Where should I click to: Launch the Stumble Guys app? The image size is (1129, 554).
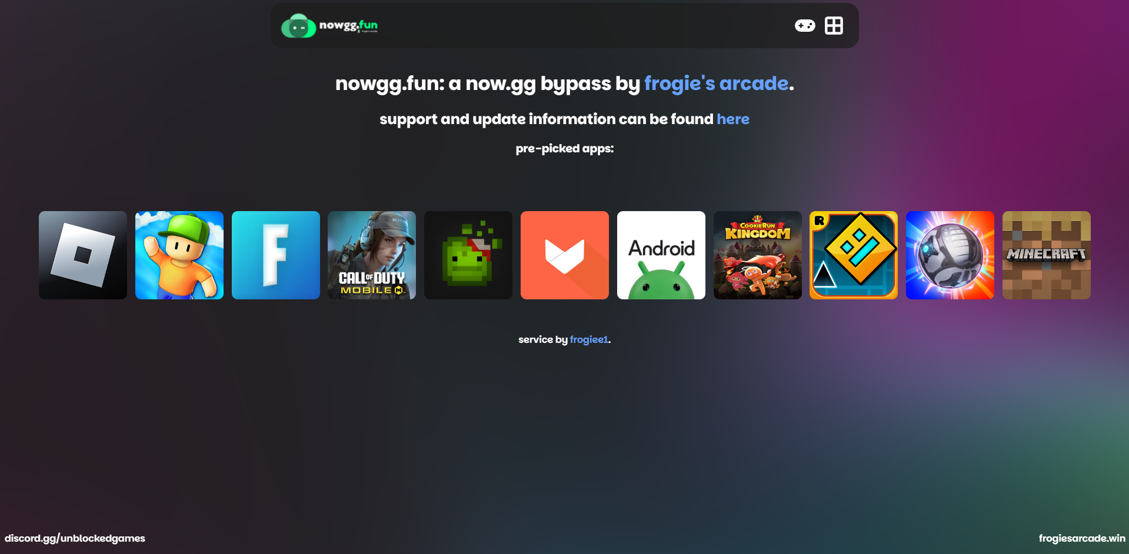click(179, 255)
